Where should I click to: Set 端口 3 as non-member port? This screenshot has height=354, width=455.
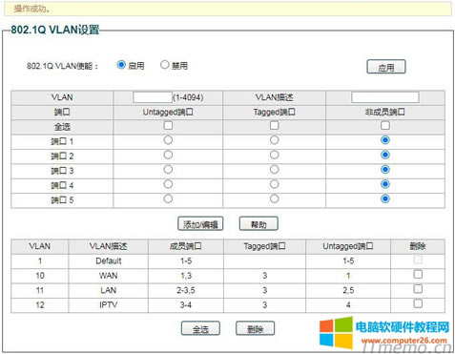tap(385, 169)
